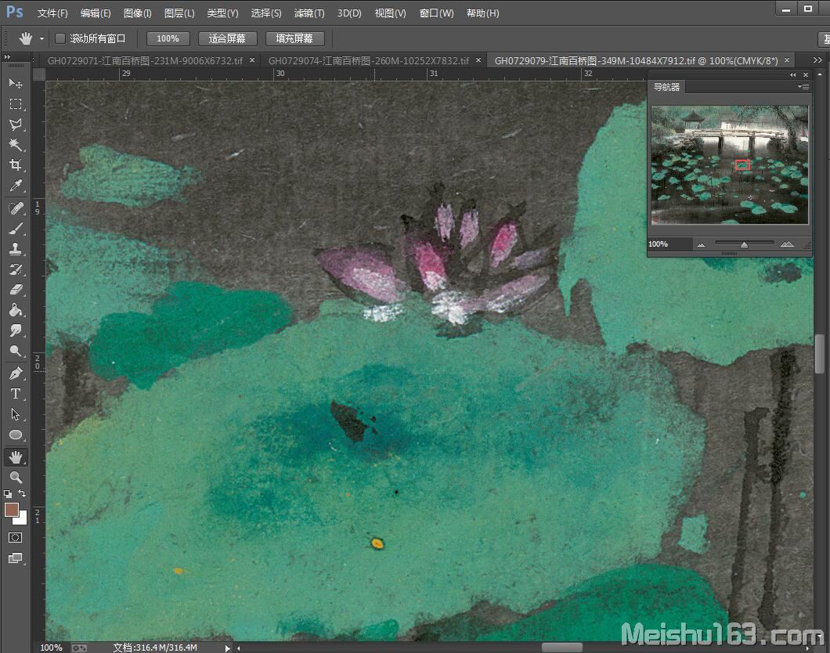Screen dimensions: 830x653
Task: Click the Navigator zoom slider
Action: pos(744,244)
